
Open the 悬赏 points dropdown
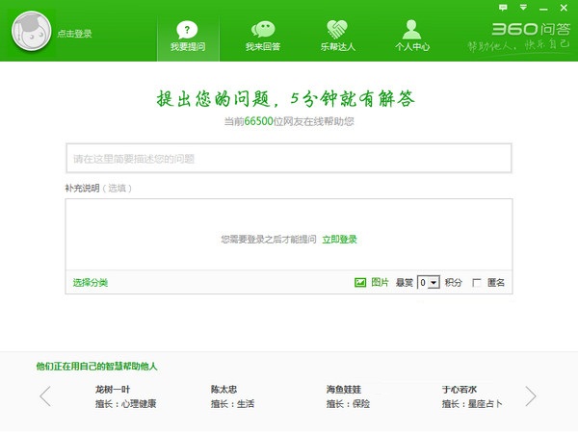click(429, 282)
